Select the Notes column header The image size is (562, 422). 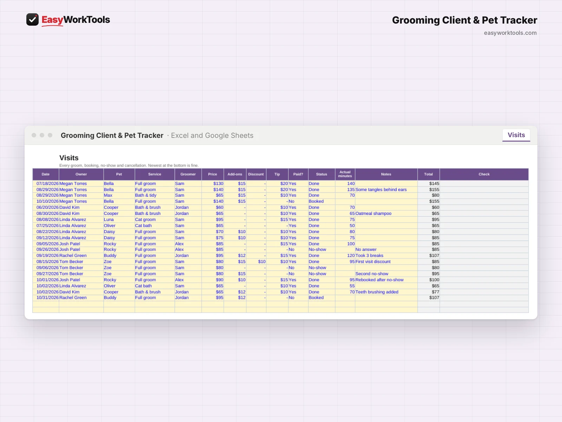click(386, 174)
